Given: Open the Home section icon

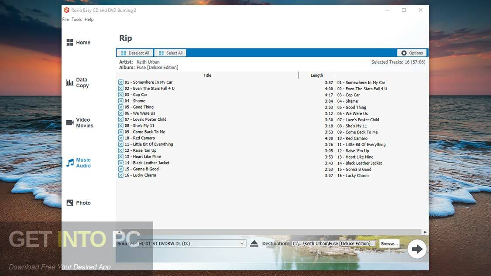Looking at the screenshot, I should tap(70, 43).
